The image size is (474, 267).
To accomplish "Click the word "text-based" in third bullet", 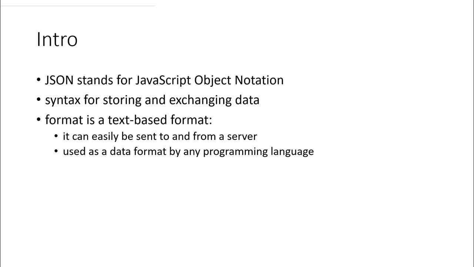I will (x=137, y=120).
